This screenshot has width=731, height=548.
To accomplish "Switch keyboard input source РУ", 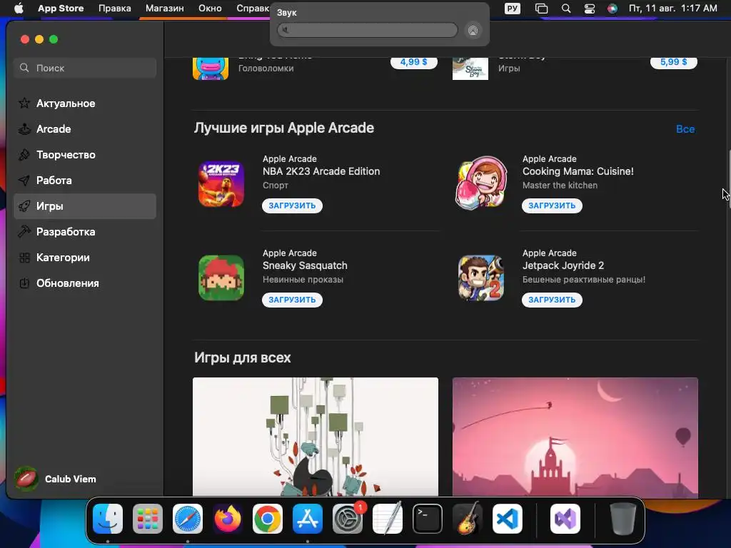I will point(513,9).
